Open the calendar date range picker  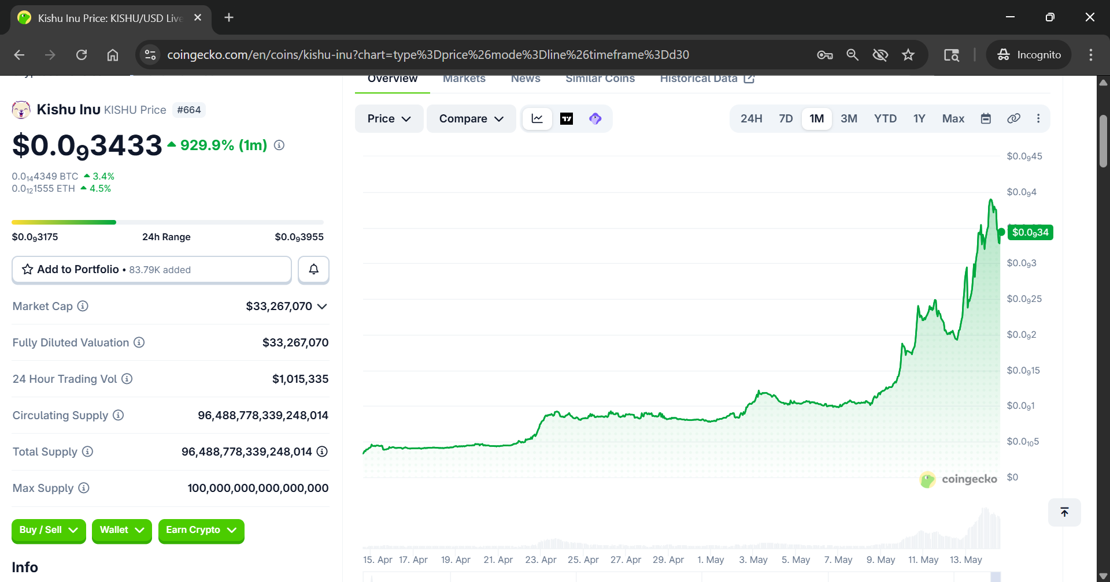(x=986, y=119)
